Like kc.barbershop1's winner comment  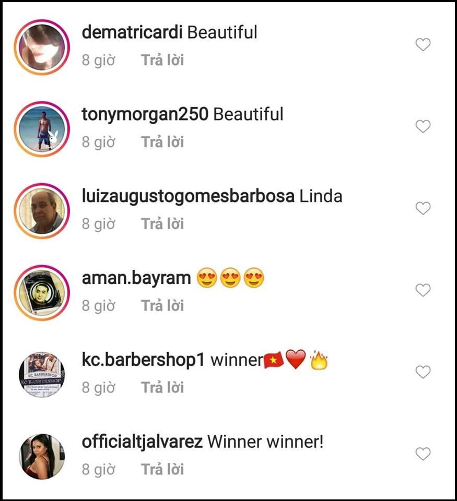click(423, 372)
